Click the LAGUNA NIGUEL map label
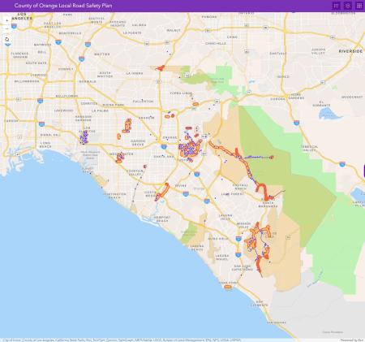Screen dimensions: 365x342 [222, 258]
